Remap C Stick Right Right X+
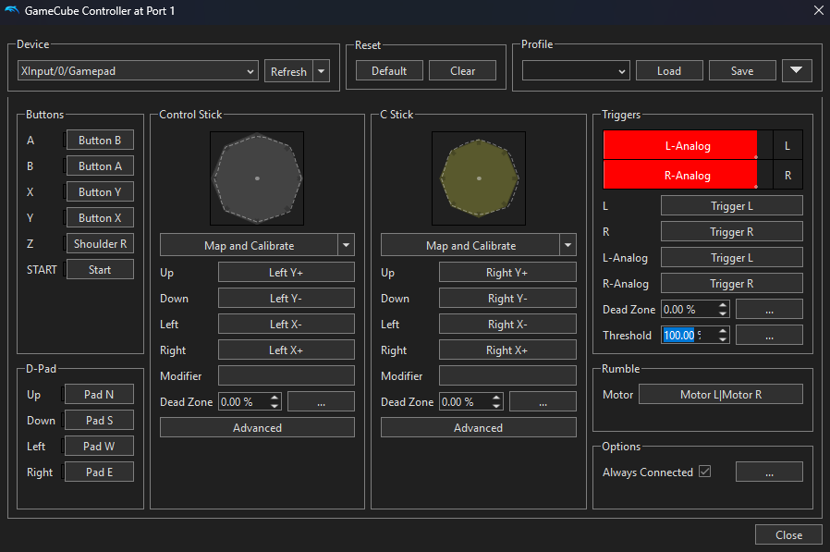Image resolution: width=830 pixels, height=552 pixels. pos(507,350)
